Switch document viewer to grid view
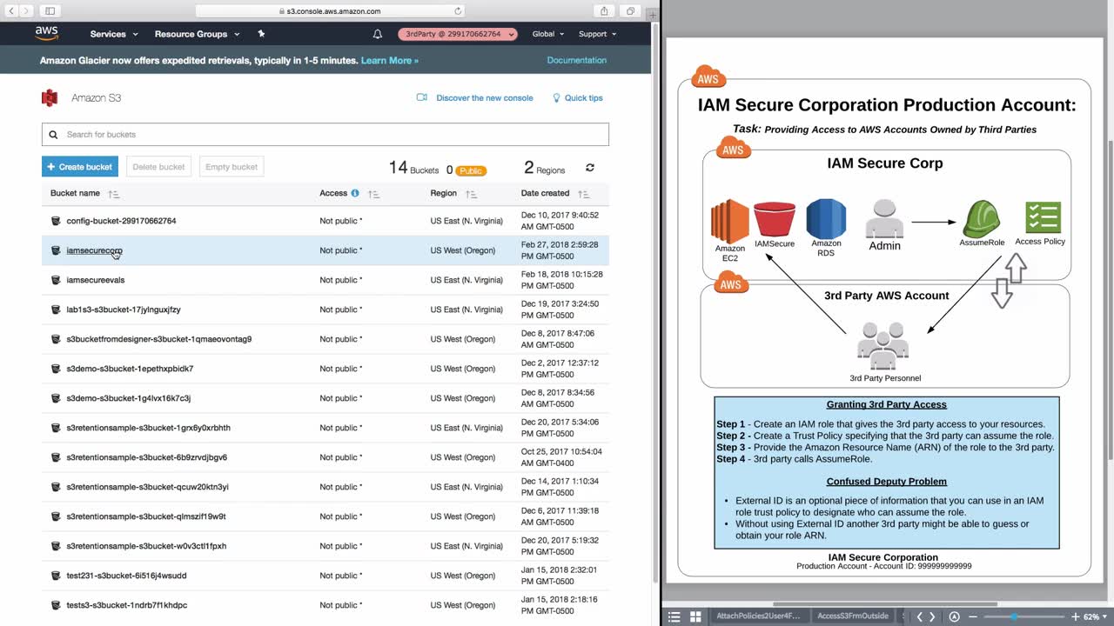The image size is (1114, 626). (x=695, y=616)
